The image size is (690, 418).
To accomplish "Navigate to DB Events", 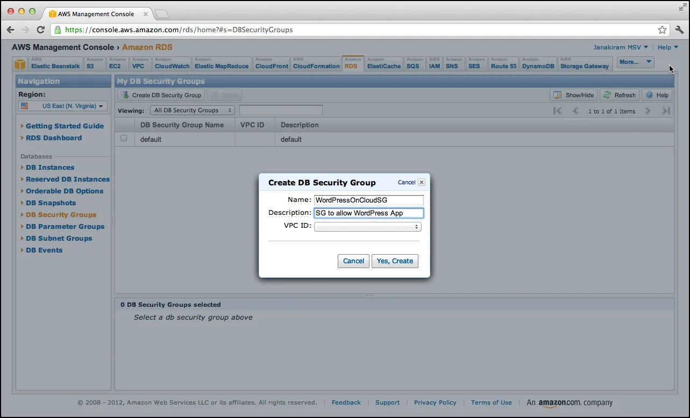I will (44, 250).
